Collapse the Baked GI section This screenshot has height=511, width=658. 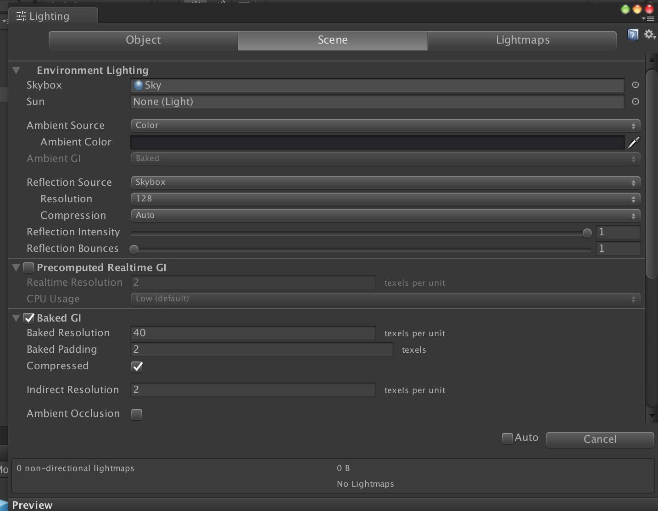click(16, 318)
